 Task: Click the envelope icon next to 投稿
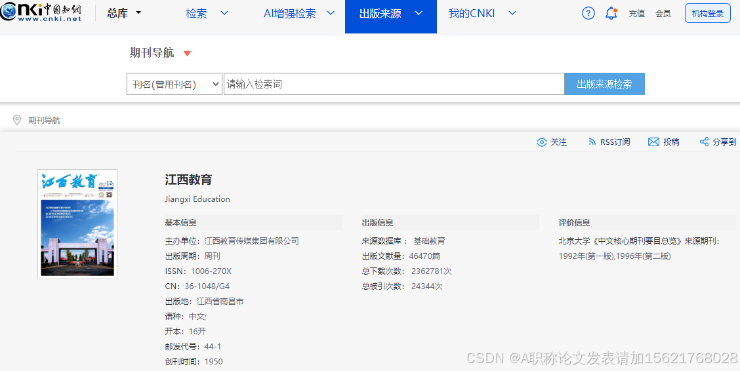(653, 142)
